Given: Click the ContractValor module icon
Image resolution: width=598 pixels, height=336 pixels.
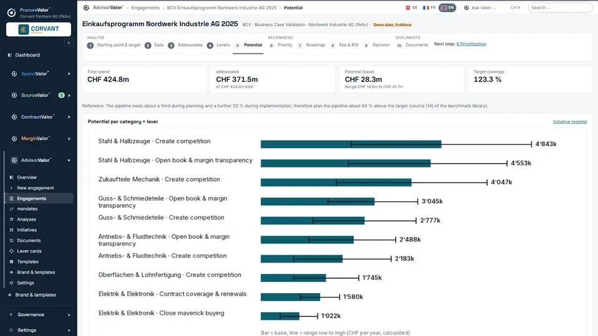Looking at the screenshot, I should [x=14, y=117].
